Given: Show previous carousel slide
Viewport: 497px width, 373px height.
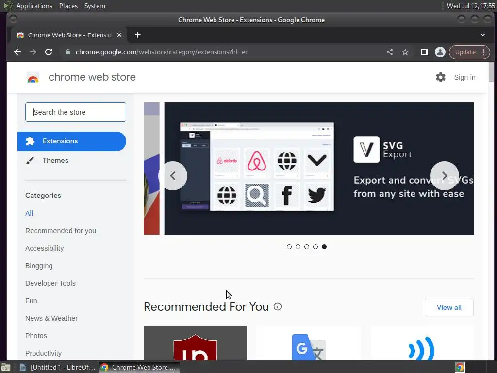Looking at the screenshot, I should click(x=173, y=176).
